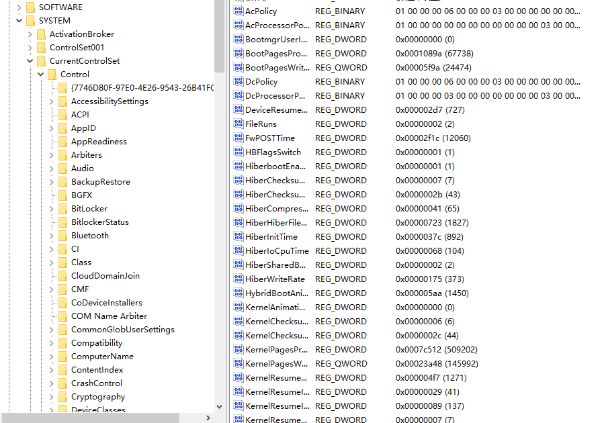
Task: Click the tree pane scroll-down arrow
Action: pyautogui.click(x=219, y=406)
